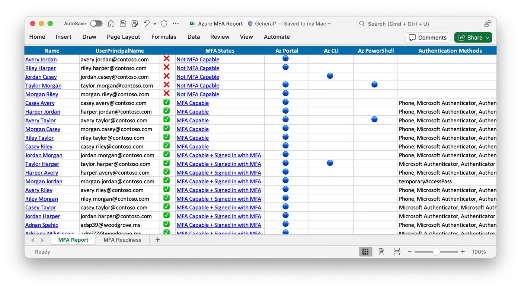
Task: Click the zoom in plus button
Action: point(463,252)
